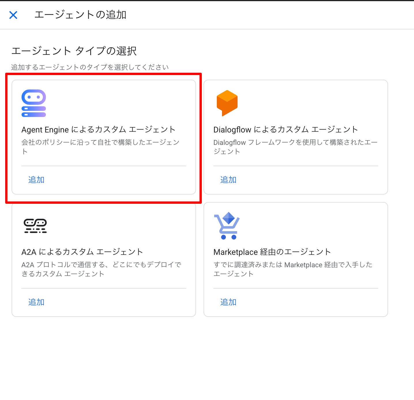Select the A2A によるカスタム エージェント title
The width and height of the screenshot is (414, 400).
click(82, 252)
